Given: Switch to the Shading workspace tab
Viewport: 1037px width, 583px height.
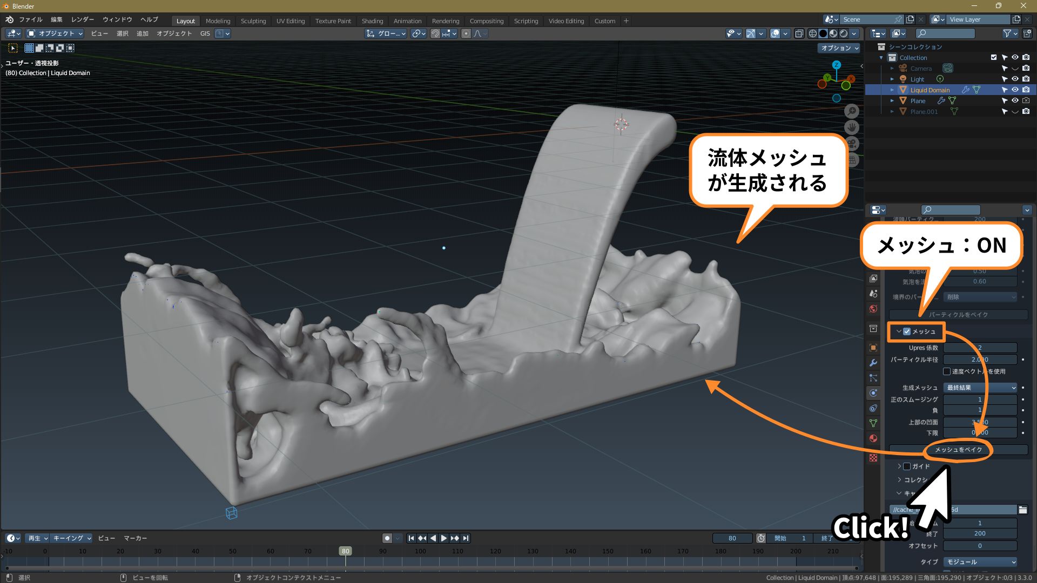Looking at the screenshot, I should pyautogui.click(x=372, y=21).
